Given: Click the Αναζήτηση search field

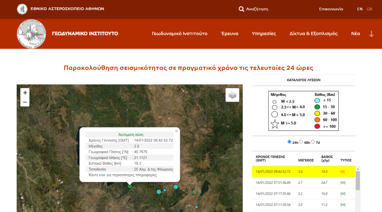Looking at the screenshot, I should coord(257,9).
